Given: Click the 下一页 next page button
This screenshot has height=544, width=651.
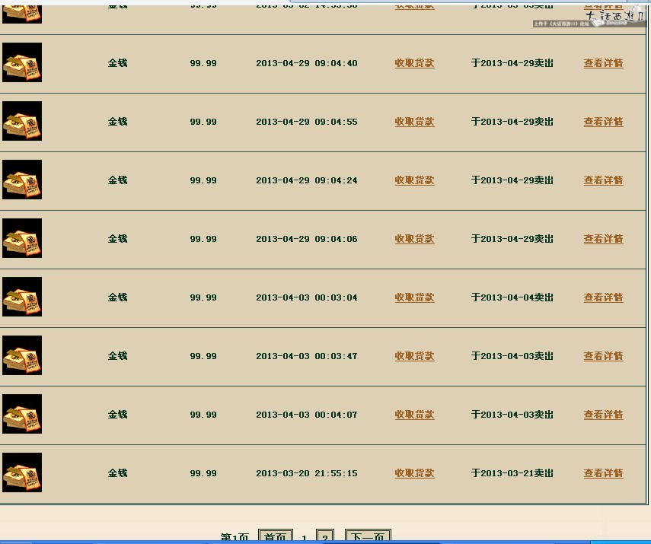Looking at the screenshot, I should point(368,537).
